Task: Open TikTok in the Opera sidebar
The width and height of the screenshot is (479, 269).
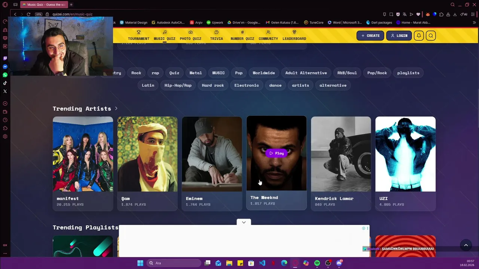Action: [5, 83]
